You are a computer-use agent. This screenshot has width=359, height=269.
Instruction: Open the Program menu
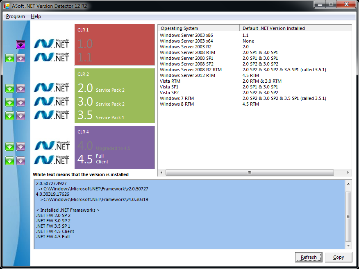[16, 16]
